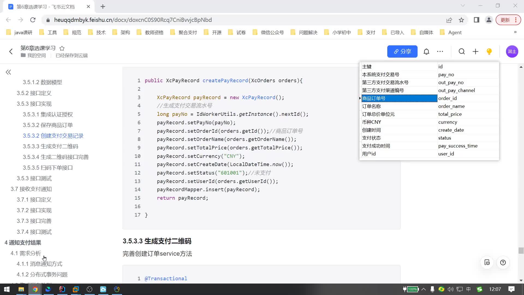Open the notifications bell
The image size is (524, 295).
[426, 51]
